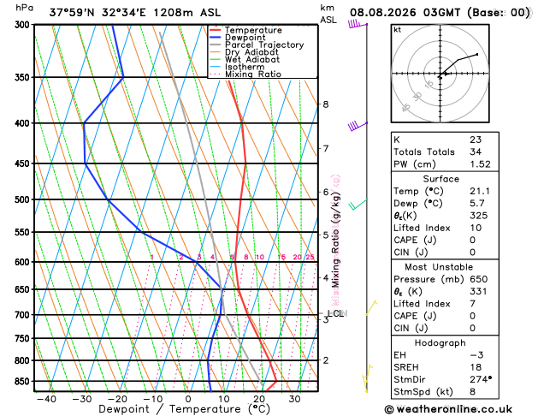Click the purple wind barb at 300 hPa

[x=358, y=24]
